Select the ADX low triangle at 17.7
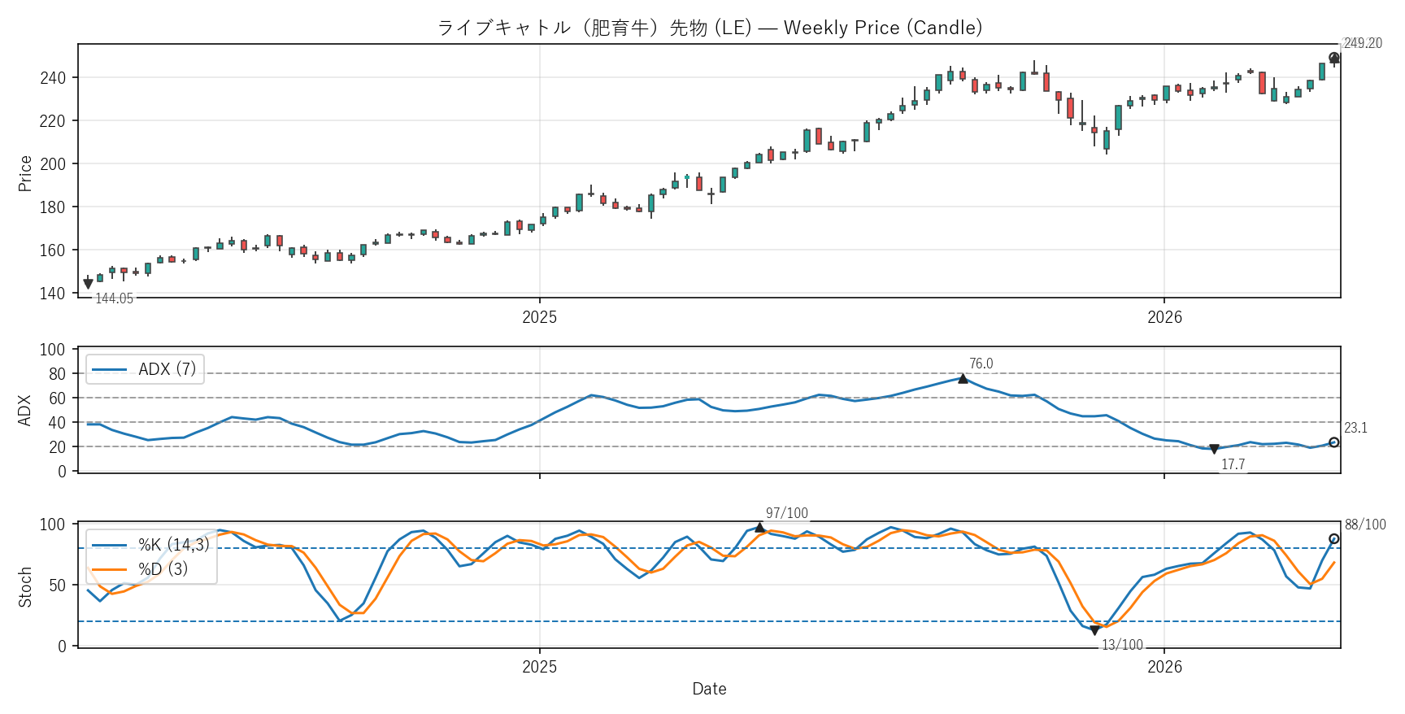This screenshot has width=1405, height=714. pos(1214,449)
